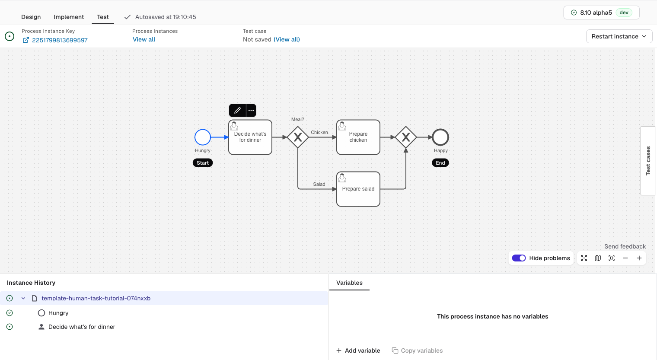
Task: Expand the Test cases side panel
Action: click(648, 161)
